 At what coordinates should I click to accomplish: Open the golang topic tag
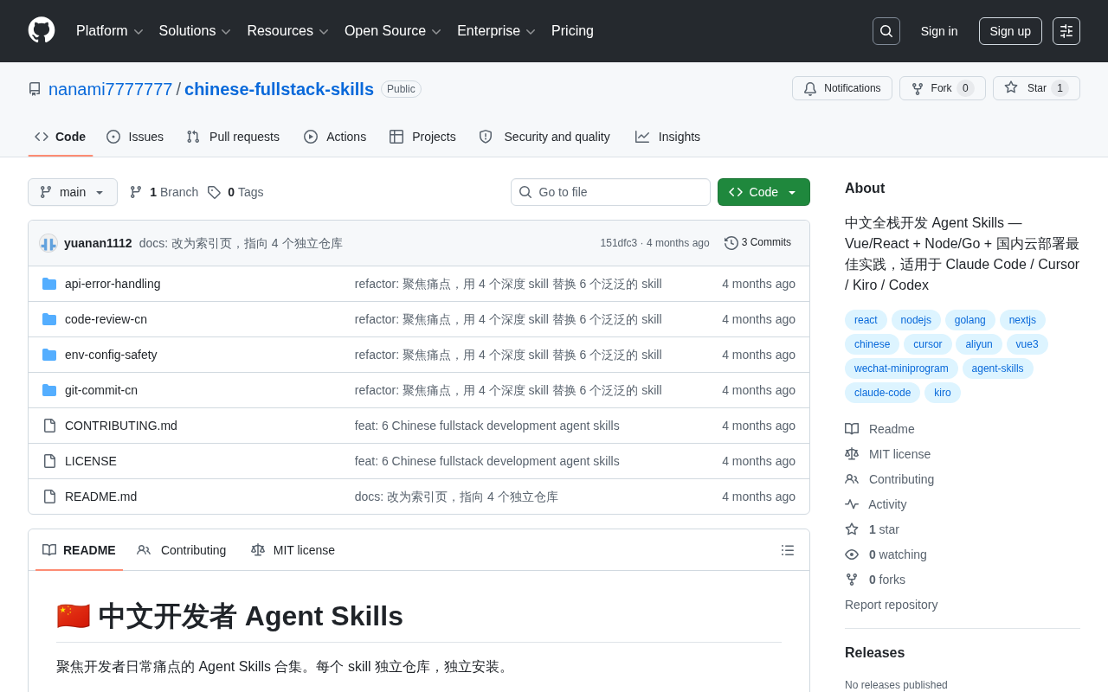click(x=970, y=320)
